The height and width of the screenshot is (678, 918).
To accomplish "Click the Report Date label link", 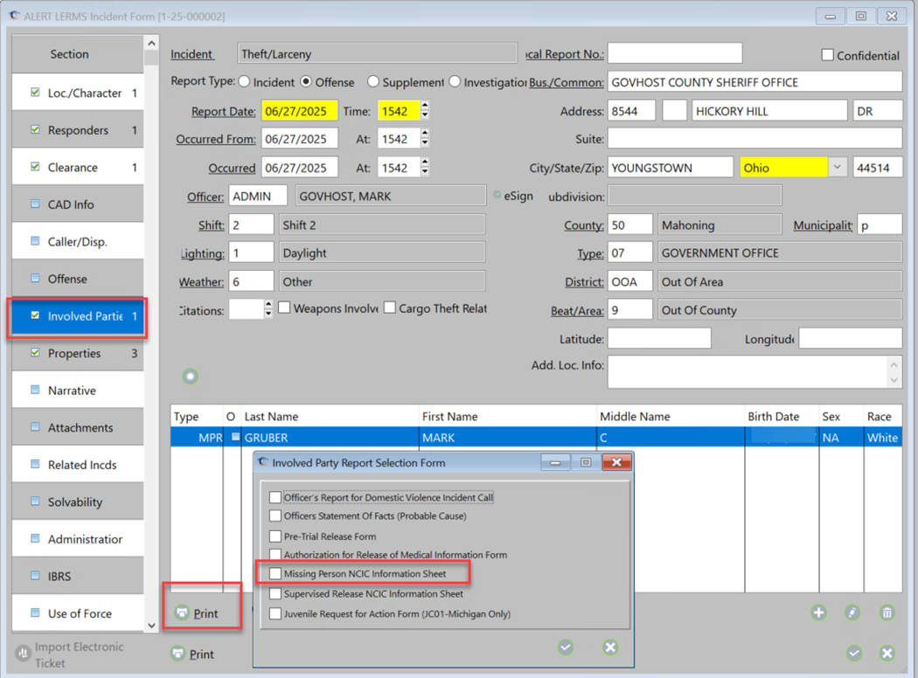I will [x=223, y=112].
